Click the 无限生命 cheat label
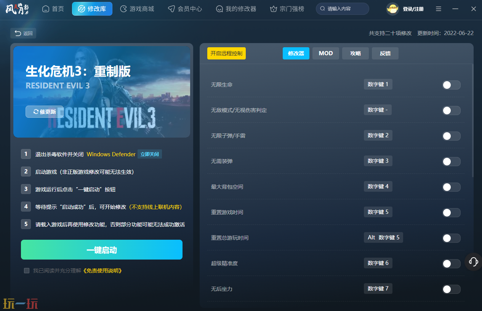The height and width of the screenshot is (311, 482). click(x=222, y=85)
